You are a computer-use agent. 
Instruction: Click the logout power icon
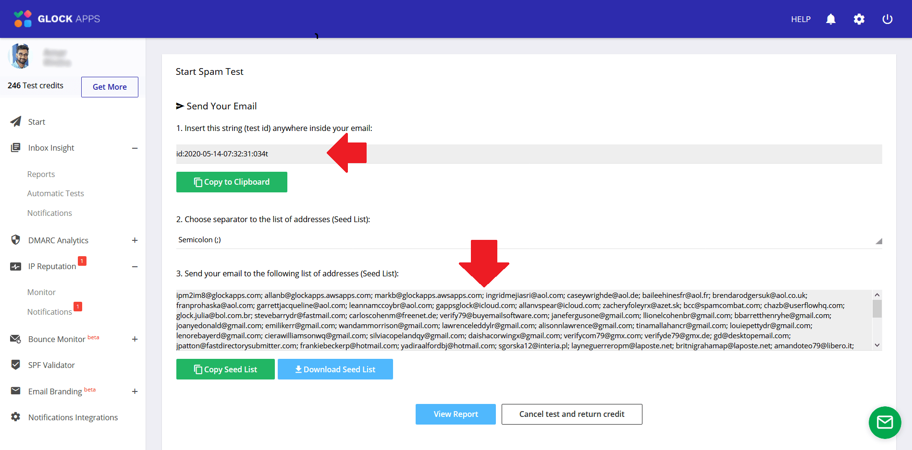click(887, 19)
